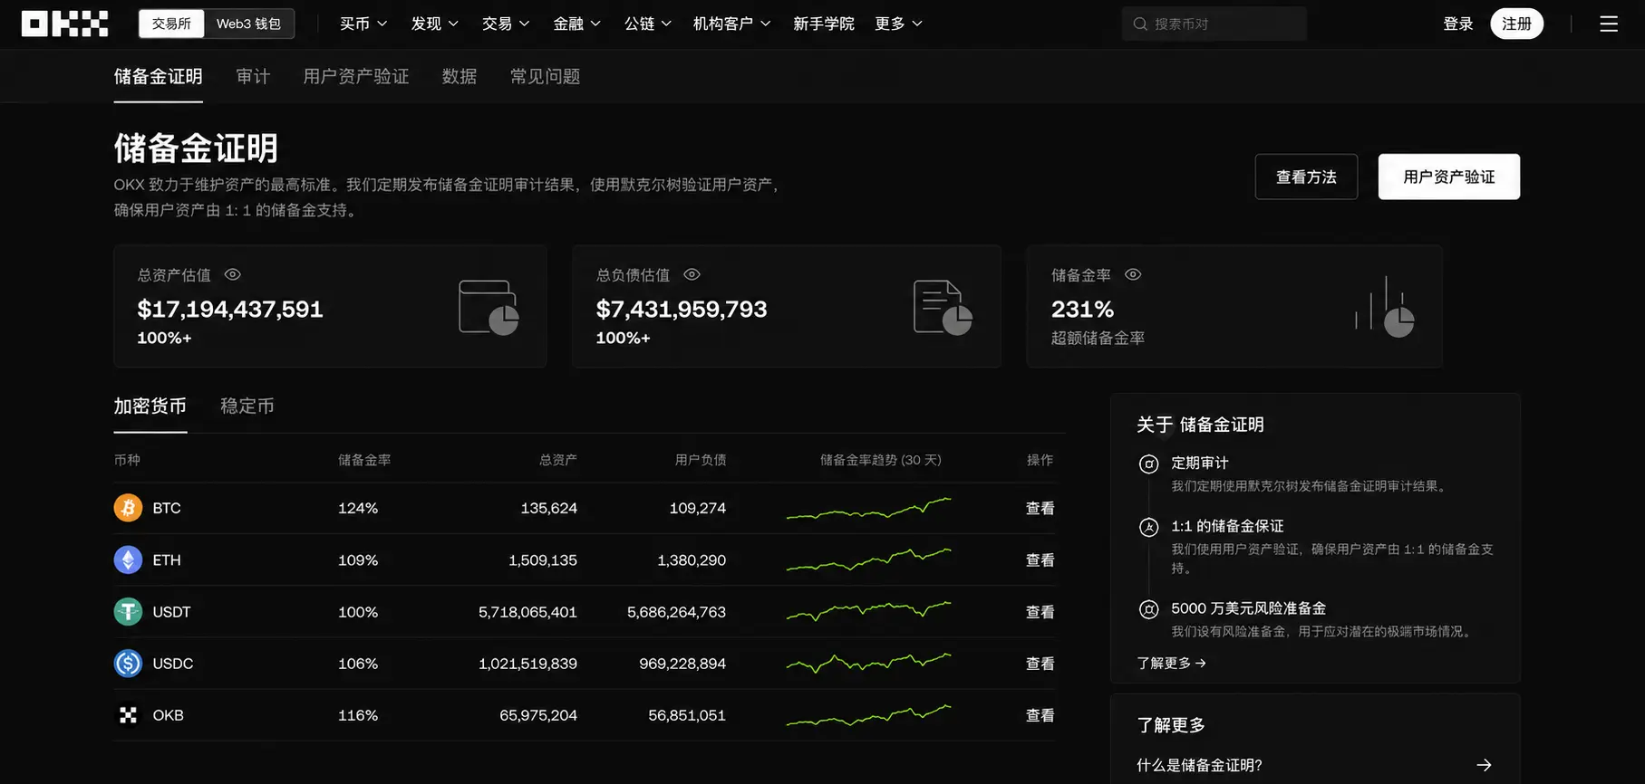Screen dimensions: 1645x784
Task: Click the USDT coin icon
Action: (128, 612)
